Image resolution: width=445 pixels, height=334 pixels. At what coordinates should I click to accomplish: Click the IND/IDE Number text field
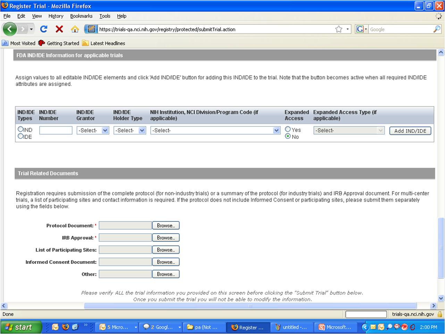[x=56, y=130]
